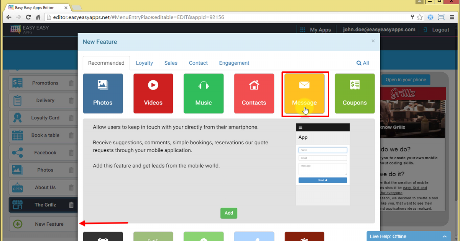
Task: Delete the Promotions menu entry
Action: click(71, 83)
